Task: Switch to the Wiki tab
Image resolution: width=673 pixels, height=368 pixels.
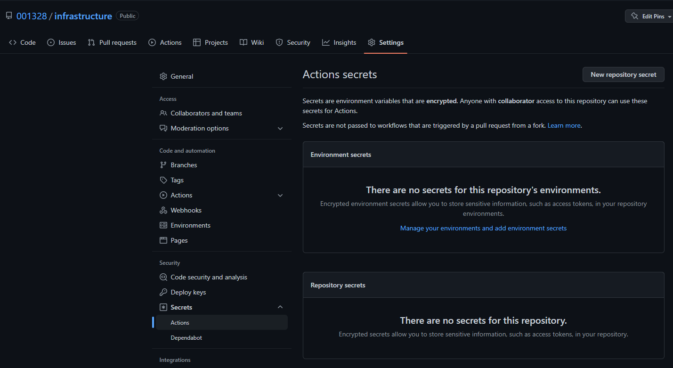Action: 252,42
